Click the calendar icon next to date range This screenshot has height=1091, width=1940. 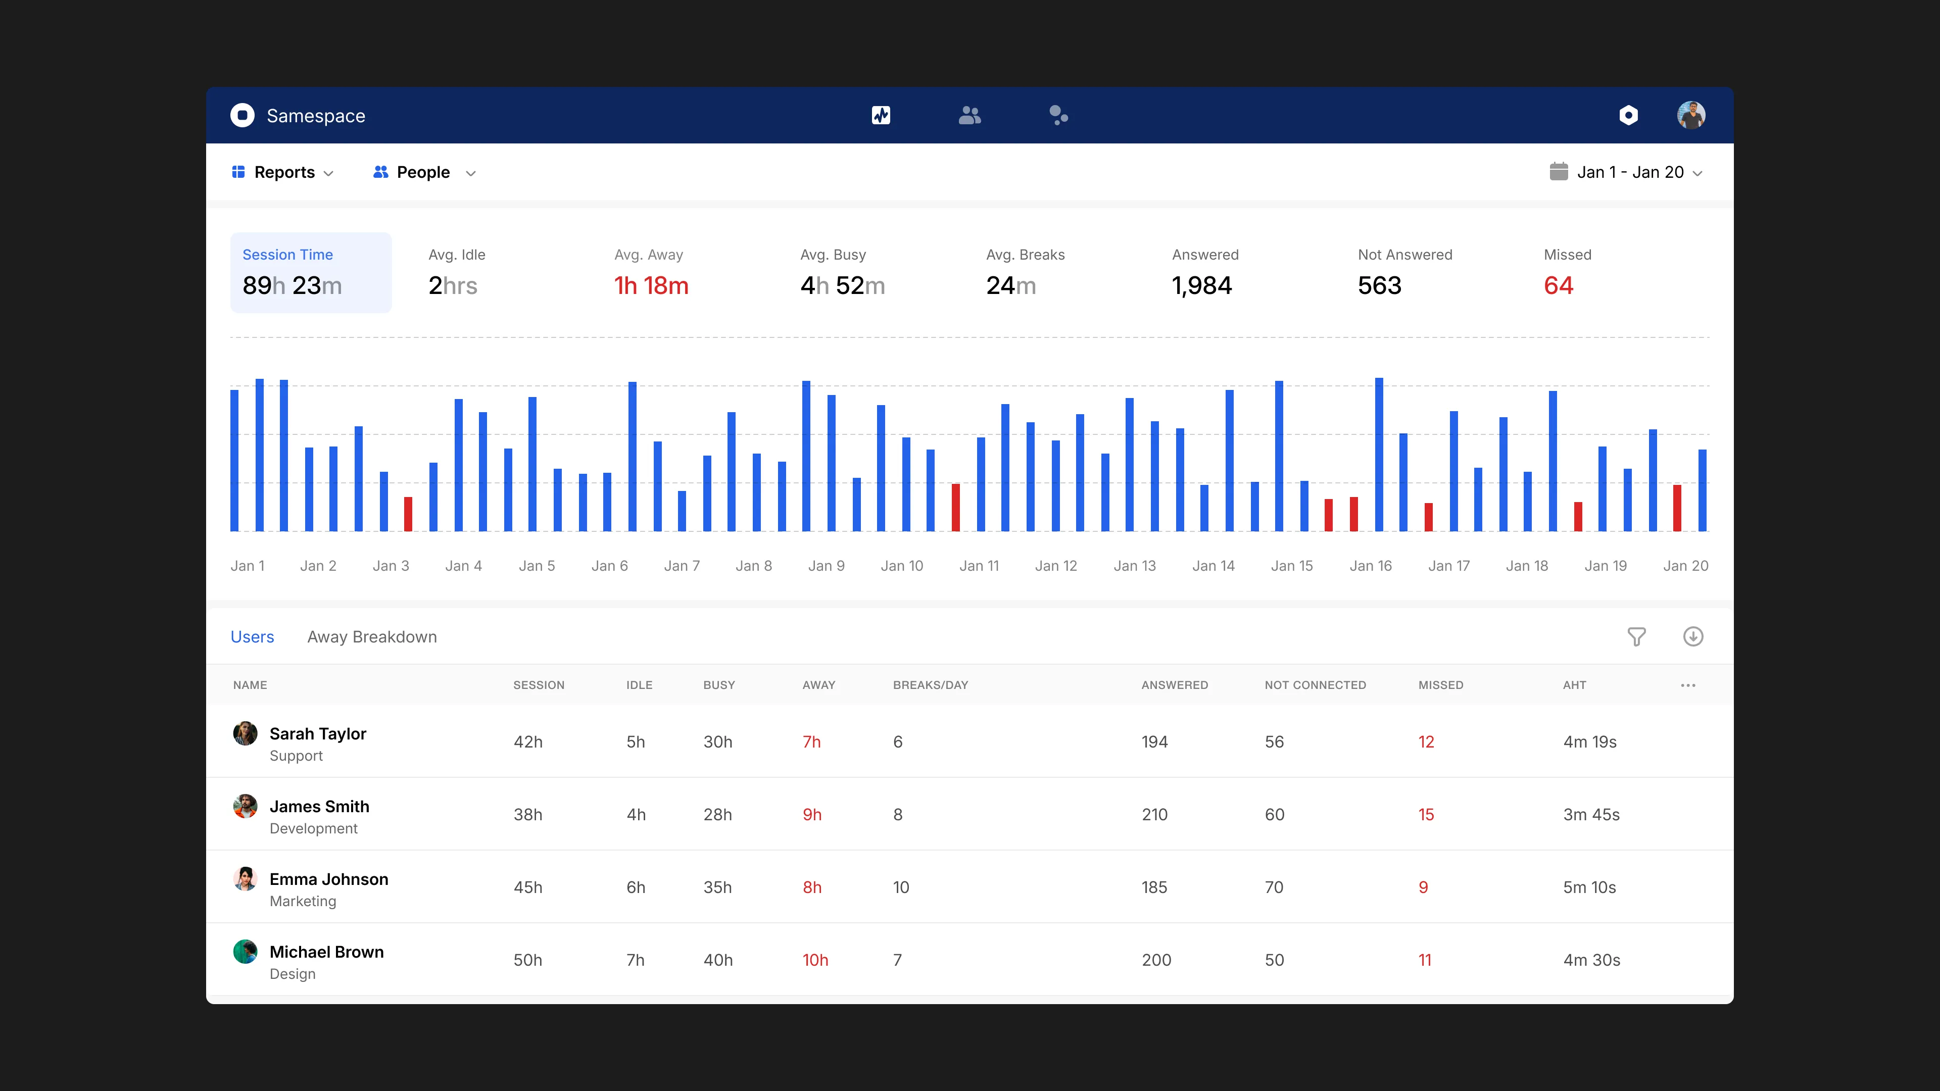point(1559,172)
